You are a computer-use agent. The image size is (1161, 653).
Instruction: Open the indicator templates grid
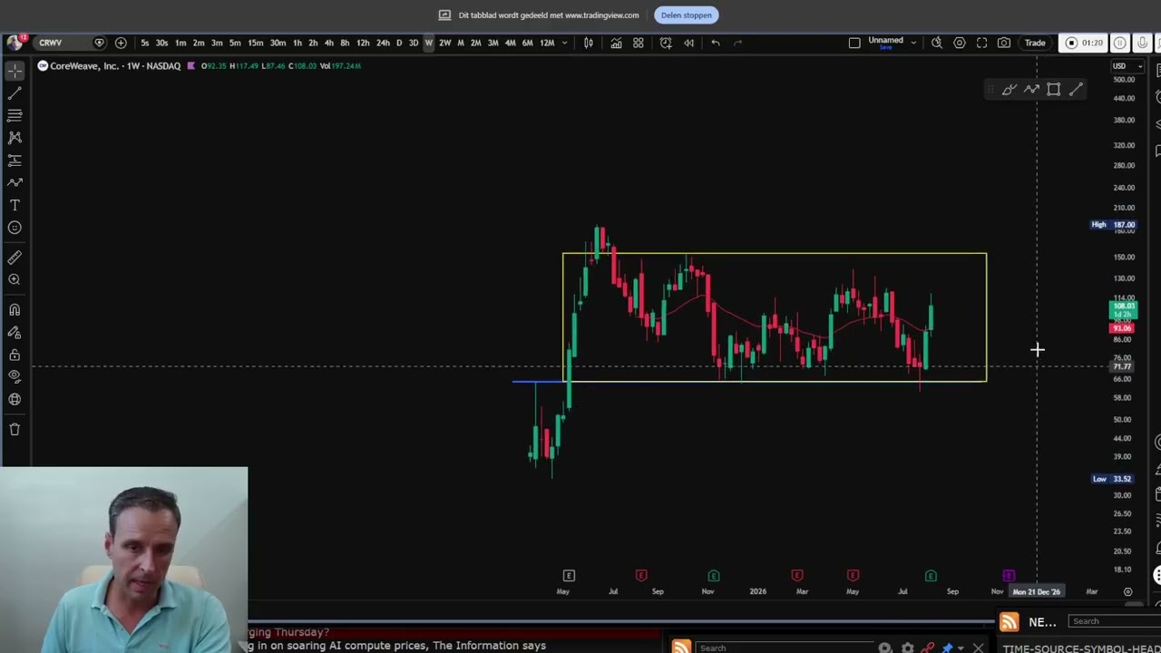[639, 43]
